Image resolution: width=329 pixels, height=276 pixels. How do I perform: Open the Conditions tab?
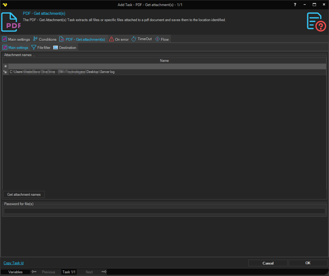45,39
